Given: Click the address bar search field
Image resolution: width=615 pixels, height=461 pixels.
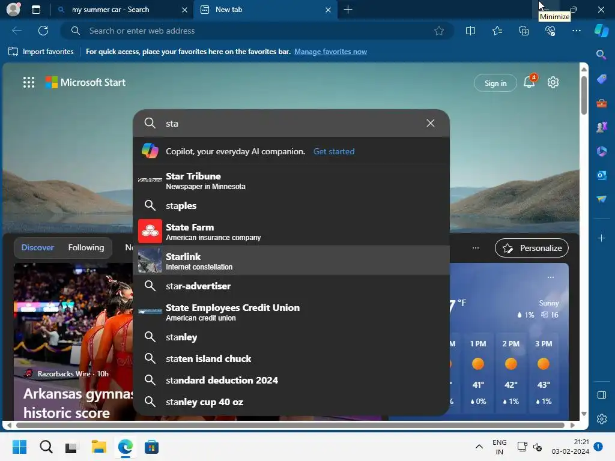Looking at the screenshot, I should pyautogui.click(x=257, y=31).
